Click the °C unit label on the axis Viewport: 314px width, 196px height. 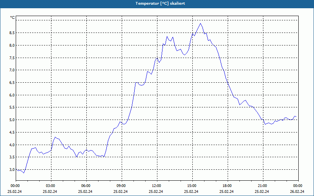tap(13, 18)
